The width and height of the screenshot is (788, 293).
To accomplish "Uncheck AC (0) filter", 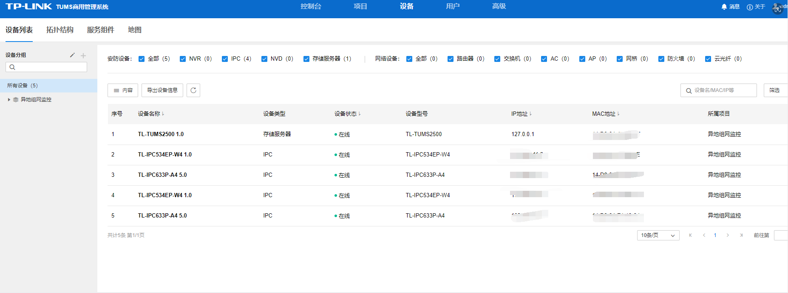I will point(544,59).
